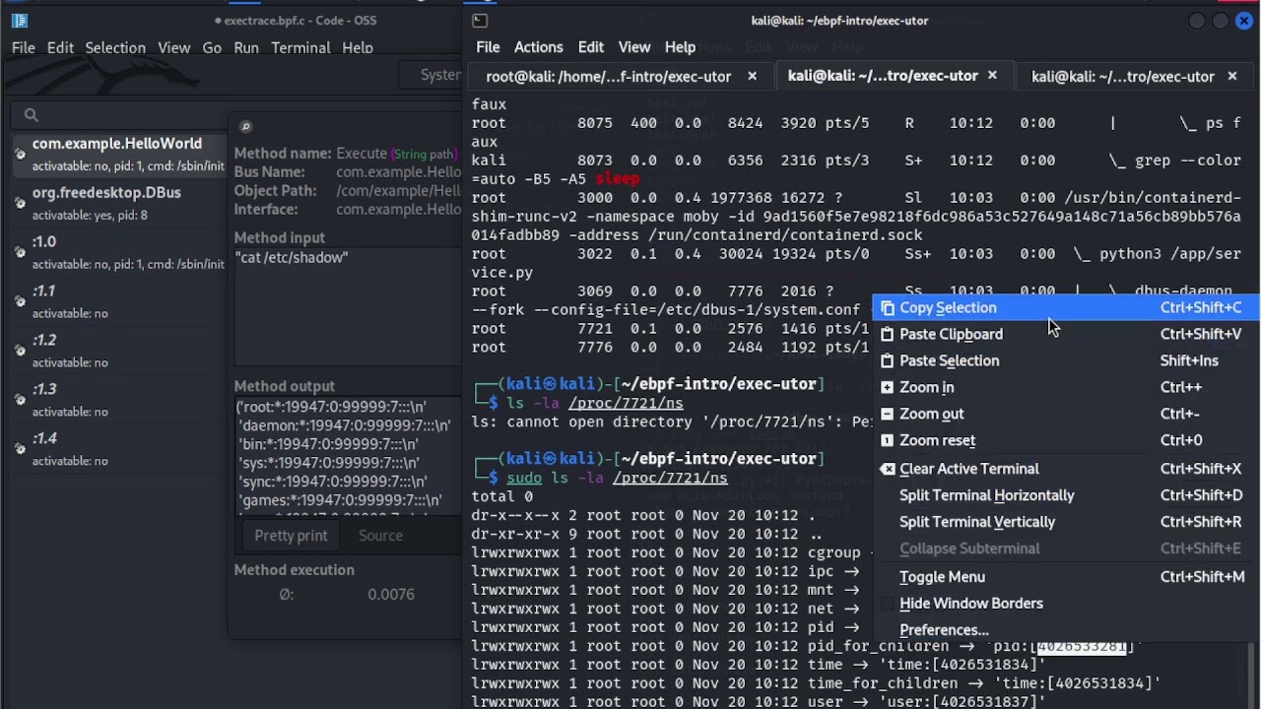Open terminal Edit menu
Image resolution: width=1261 pixels, height=709 pixels.
point(590,46)
